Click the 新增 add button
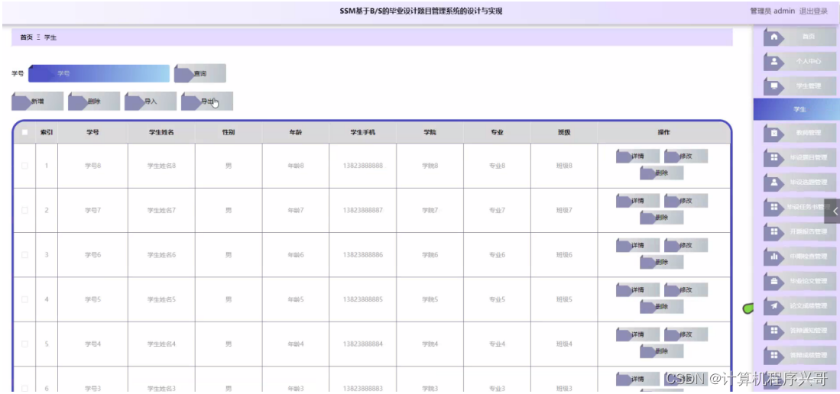 pos(37,102)
